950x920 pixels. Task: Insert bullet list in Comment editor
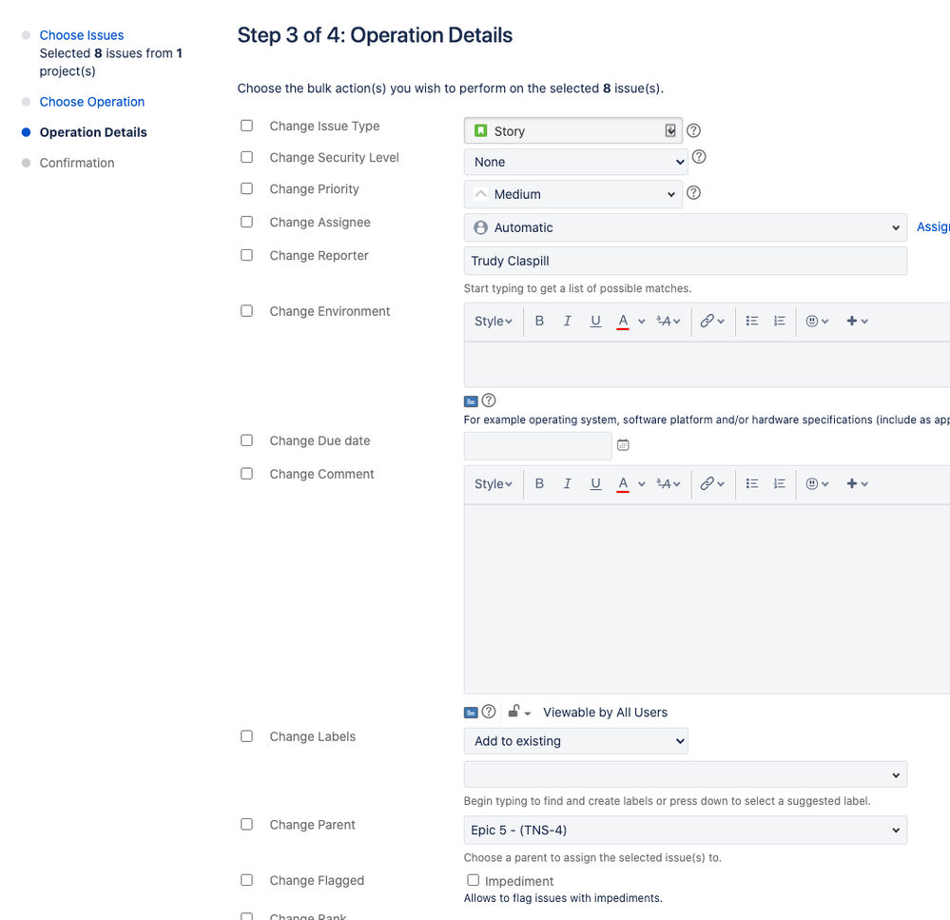(x=752, y=483)
